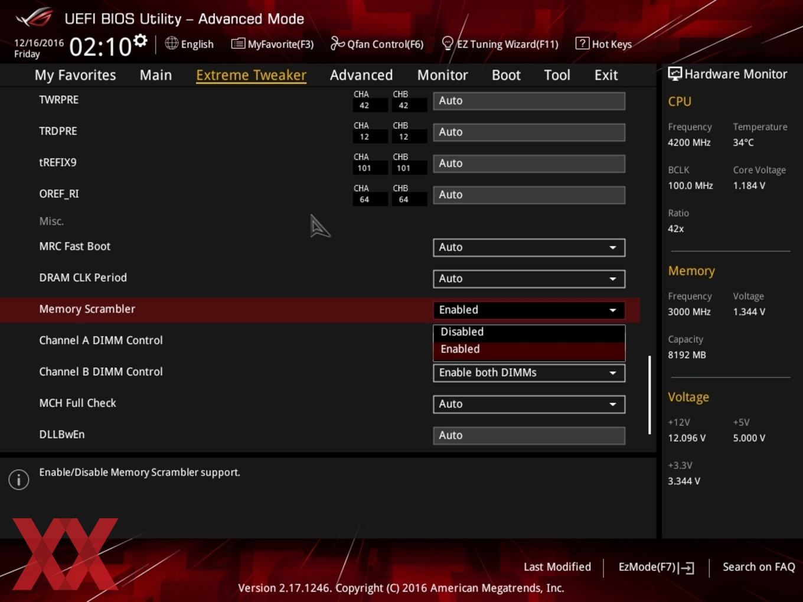Viewport: 803px width, 602px height.
Task: Click the TWRPRE Auto input field
Action: (529, 101)
